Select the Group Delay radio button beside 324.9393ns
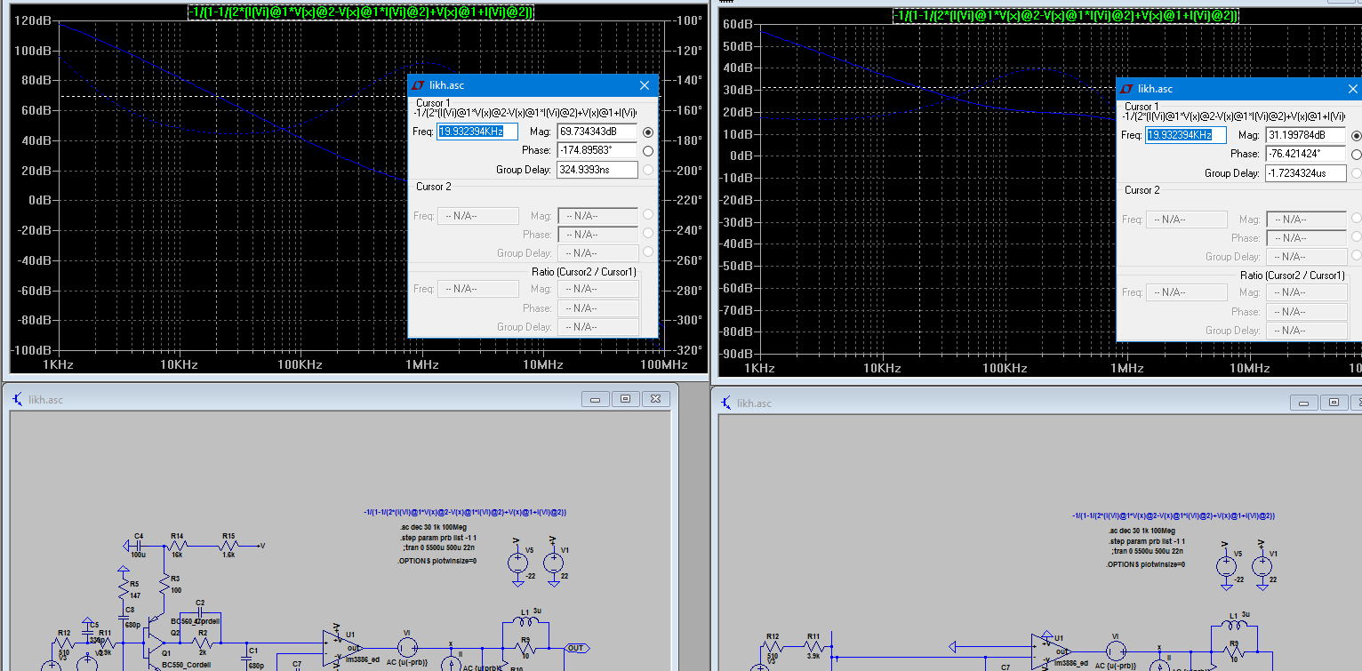1362x671 pixels. pyautogui.click(x=647, y=169)
